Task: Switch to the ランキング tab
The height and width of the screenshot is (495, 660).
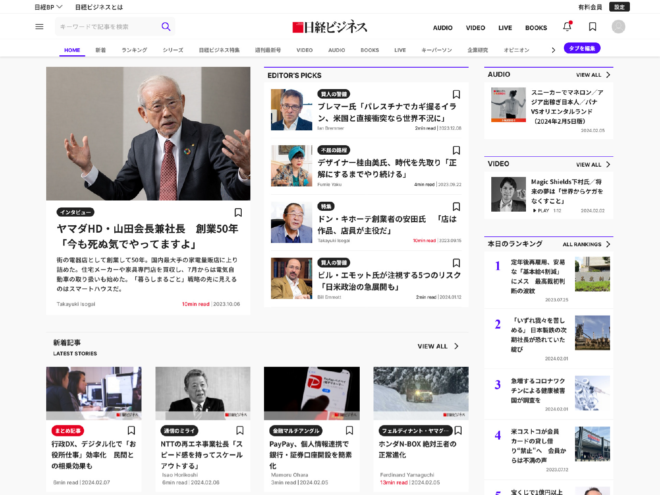Action: pyautogui.click(x=134, y=50)
